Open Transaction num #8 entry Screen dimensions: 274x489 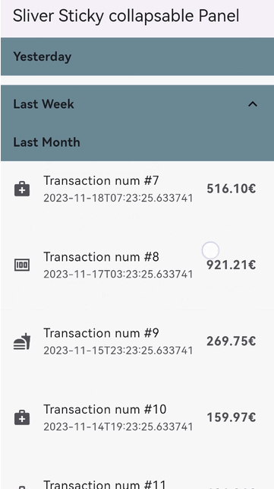point(137,265)
